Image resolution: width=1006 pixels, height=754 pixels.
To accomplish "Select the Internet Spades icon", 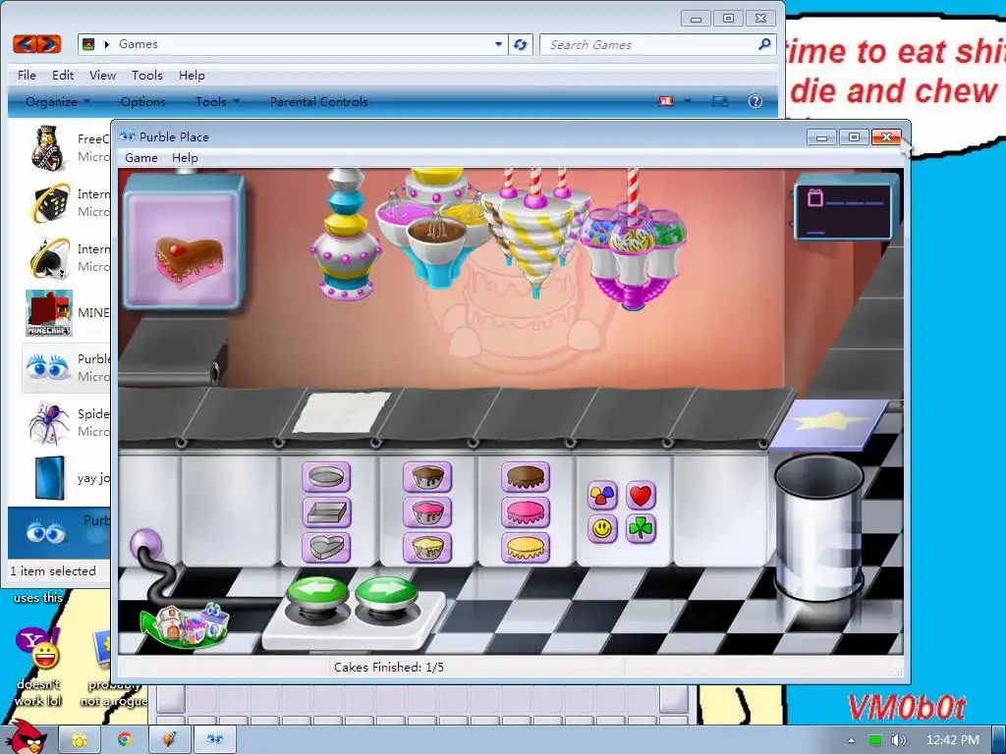I will [50, 258].
